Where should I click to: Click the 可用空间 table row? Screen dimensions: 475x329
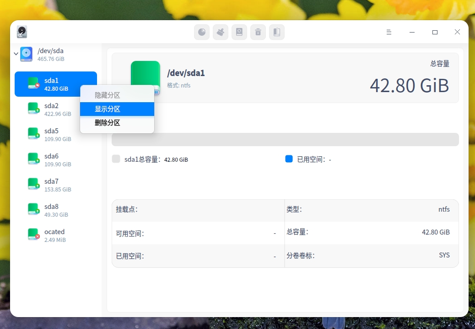tap(198, 233)
